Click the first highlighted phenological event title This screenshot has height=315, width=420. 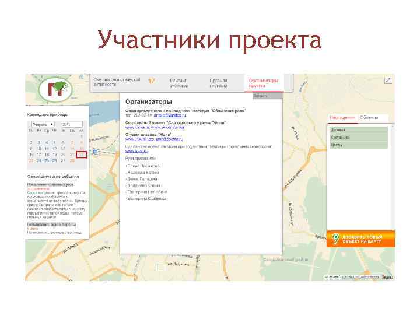tap(50, 185)
